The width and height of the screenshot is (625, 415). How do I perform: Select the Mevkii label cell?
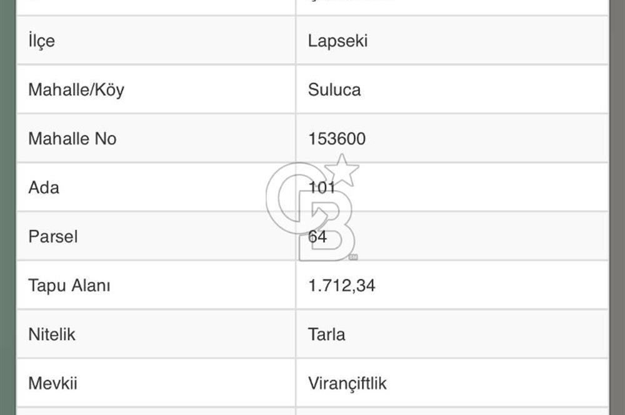coord(52,382)
